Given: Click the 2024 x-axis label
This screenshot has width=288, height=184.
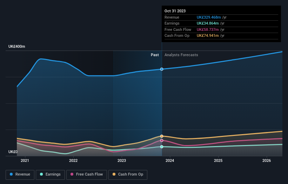Looking at the screenshot, I should (170, 160).
